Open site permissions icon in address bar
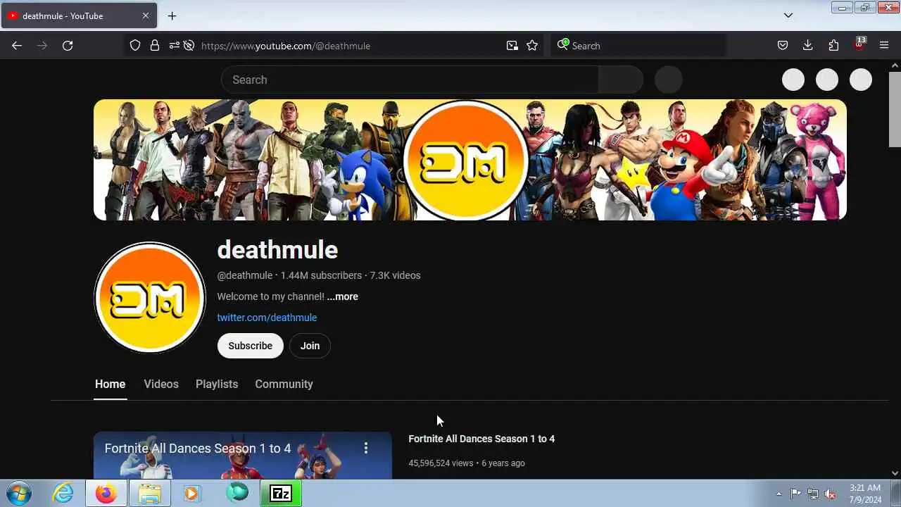Screen dimensions: 901x507 coord(174,46)
